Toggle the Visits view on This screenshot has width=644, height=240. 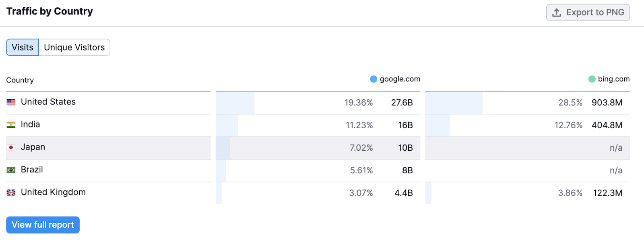click(22, 47)
